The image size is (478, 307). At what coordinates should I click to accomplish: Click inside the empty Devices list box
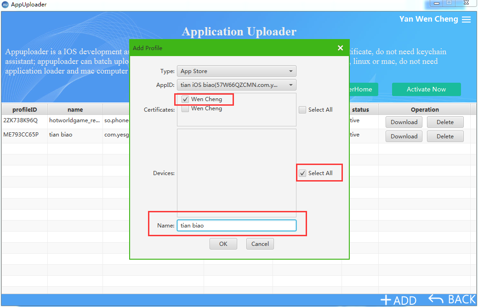237,173
